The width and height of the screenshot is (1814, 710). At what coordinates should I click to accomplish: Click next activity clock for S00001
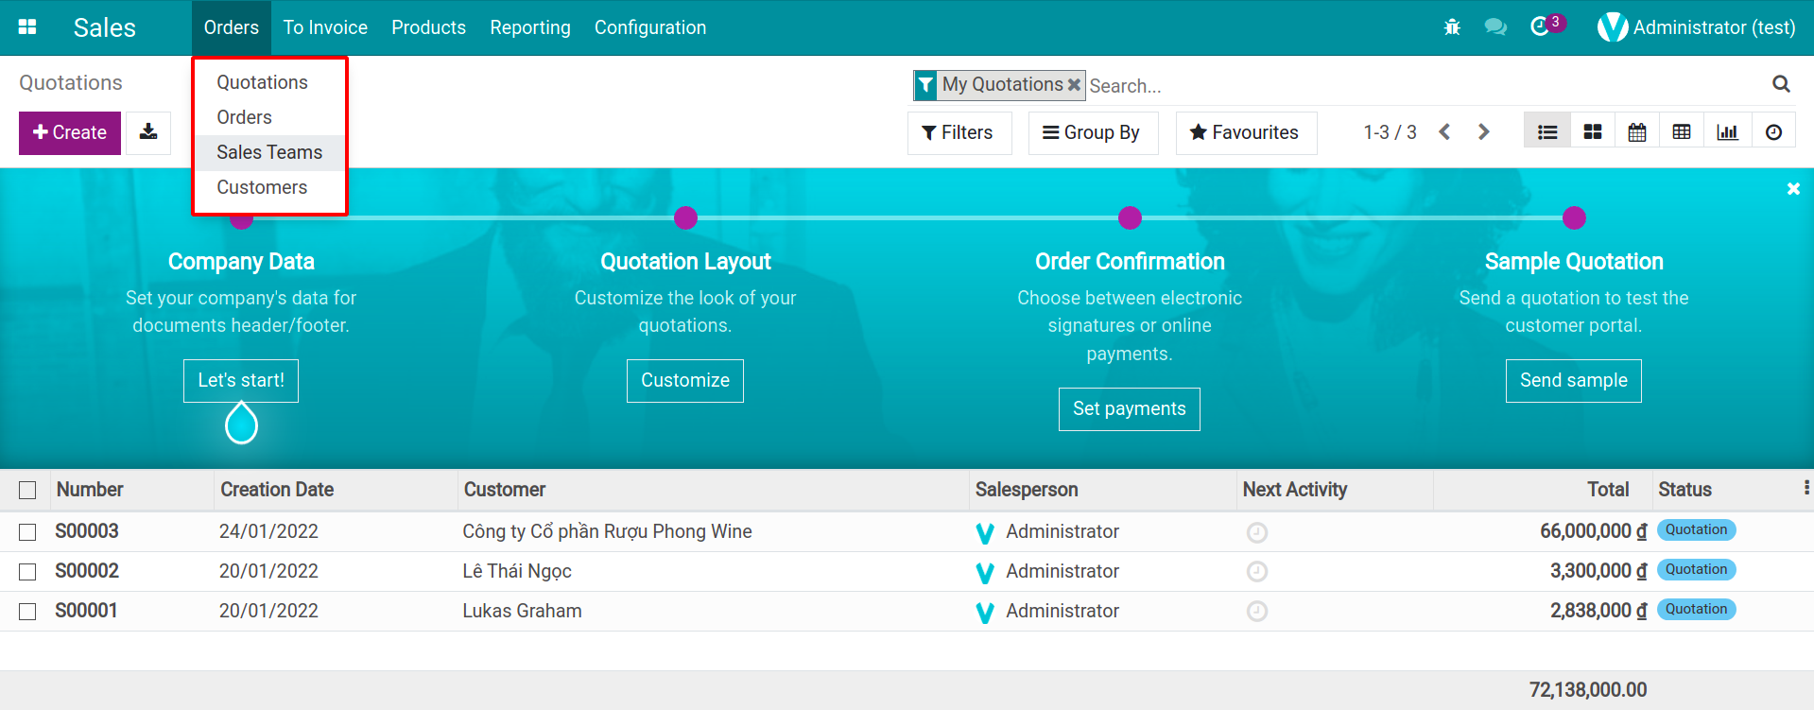[x=1256, y=612]
